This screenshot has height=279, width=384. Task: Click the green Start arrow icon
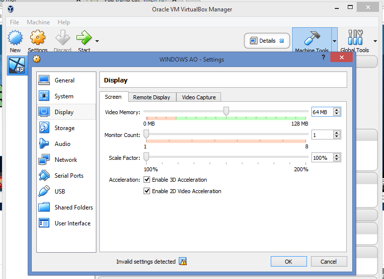point(84,37)
